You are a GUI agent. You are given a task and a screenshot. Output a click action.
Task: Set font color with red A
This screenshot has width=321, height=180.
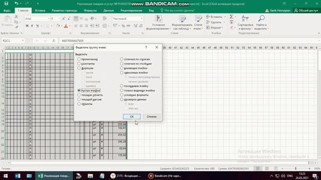pos(66,26)
